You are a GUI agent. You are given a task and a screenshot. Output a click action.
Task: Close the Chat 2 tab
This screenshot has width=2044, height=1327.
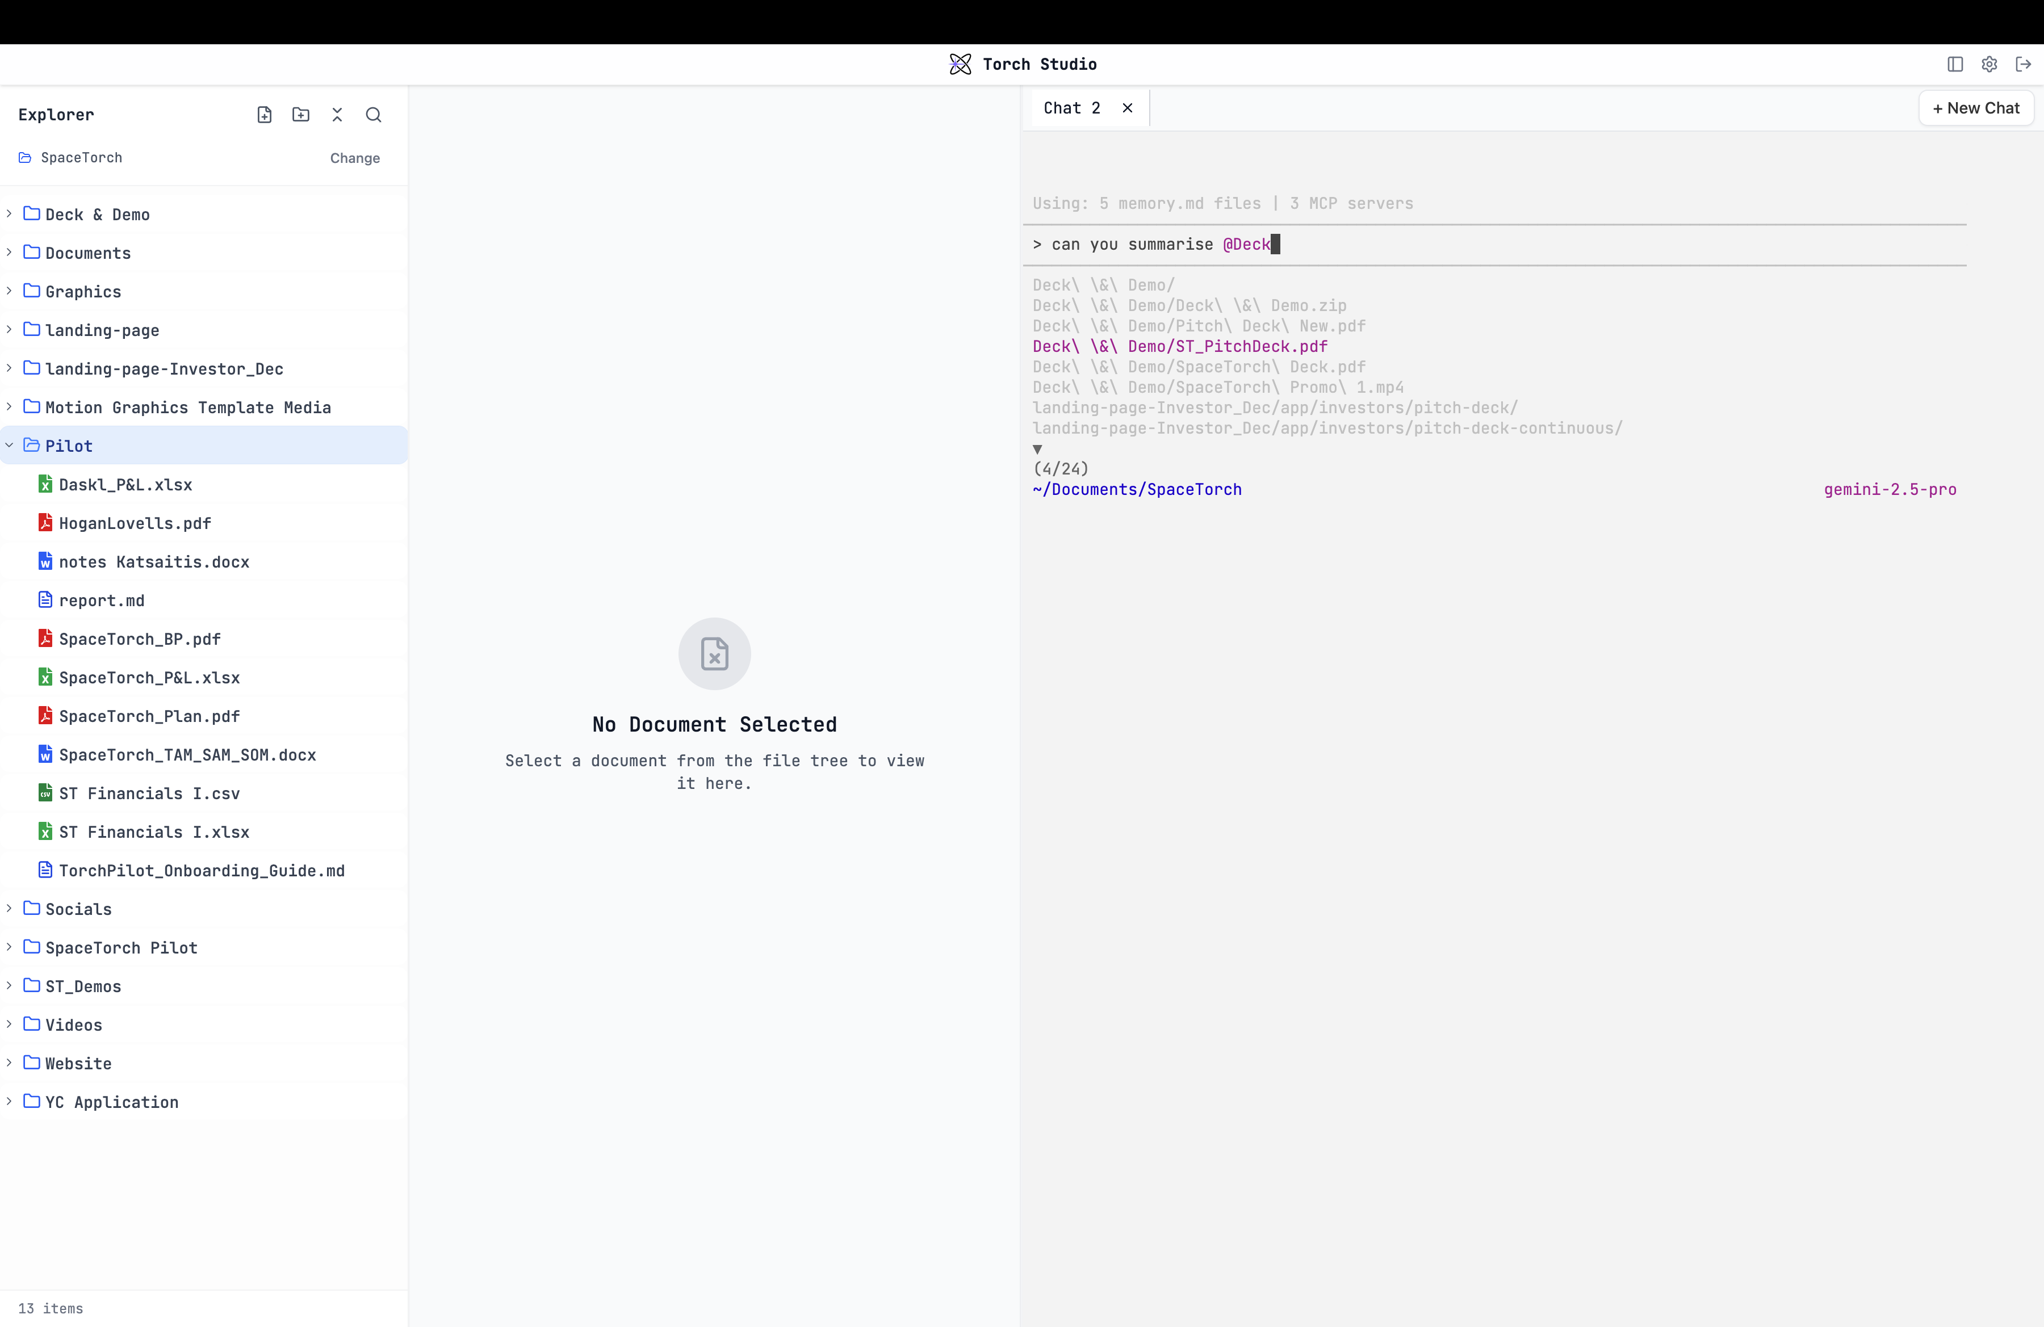(x=1128, y=108)
